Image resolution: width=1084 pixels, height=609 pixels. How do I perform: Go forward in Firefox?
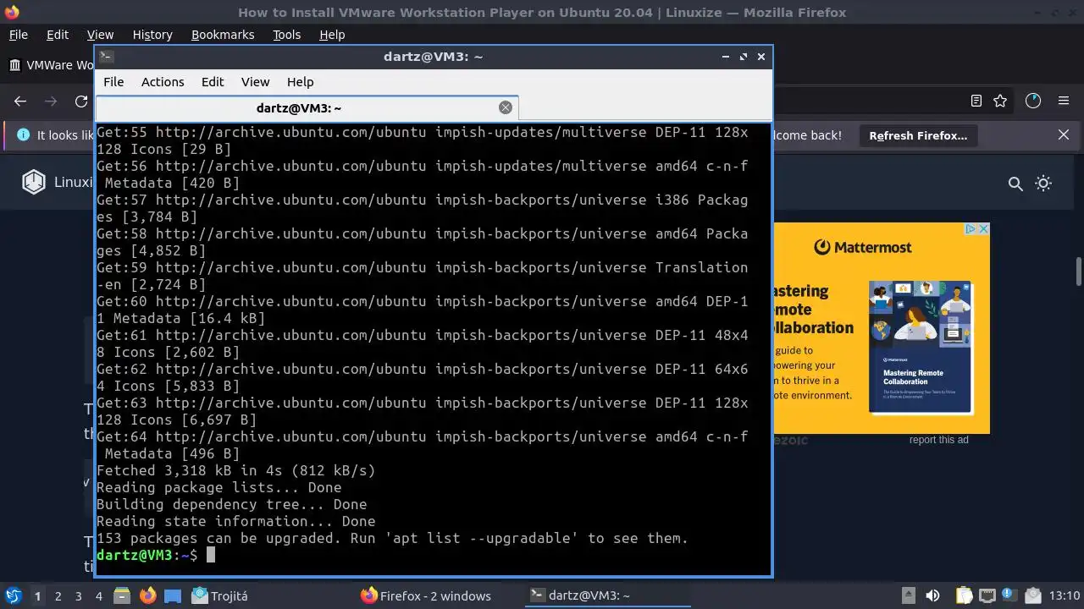tap(51, 101)
